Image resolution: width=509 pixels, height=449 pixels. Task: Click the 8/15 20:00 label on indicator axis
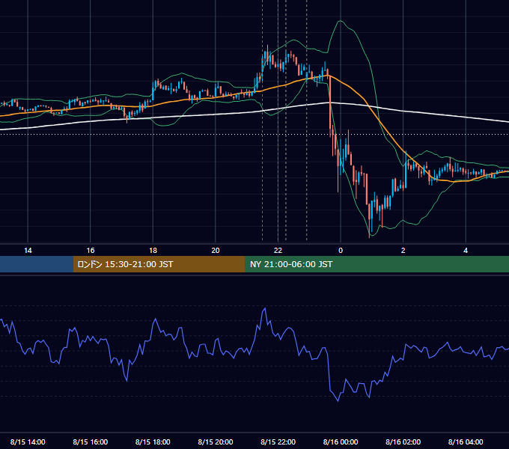[x=216, y=442]
